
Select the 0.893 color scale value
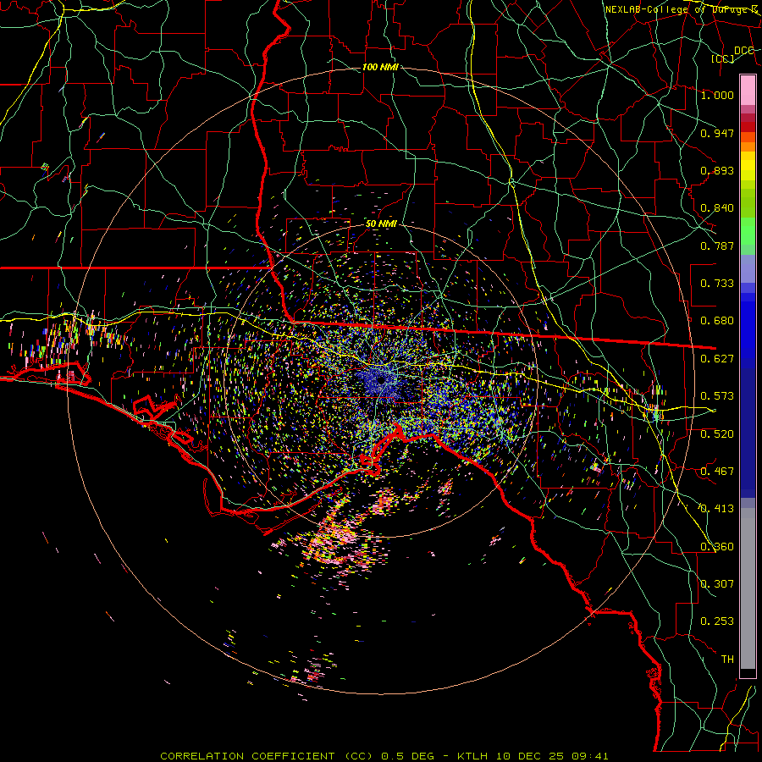point(717,170)
